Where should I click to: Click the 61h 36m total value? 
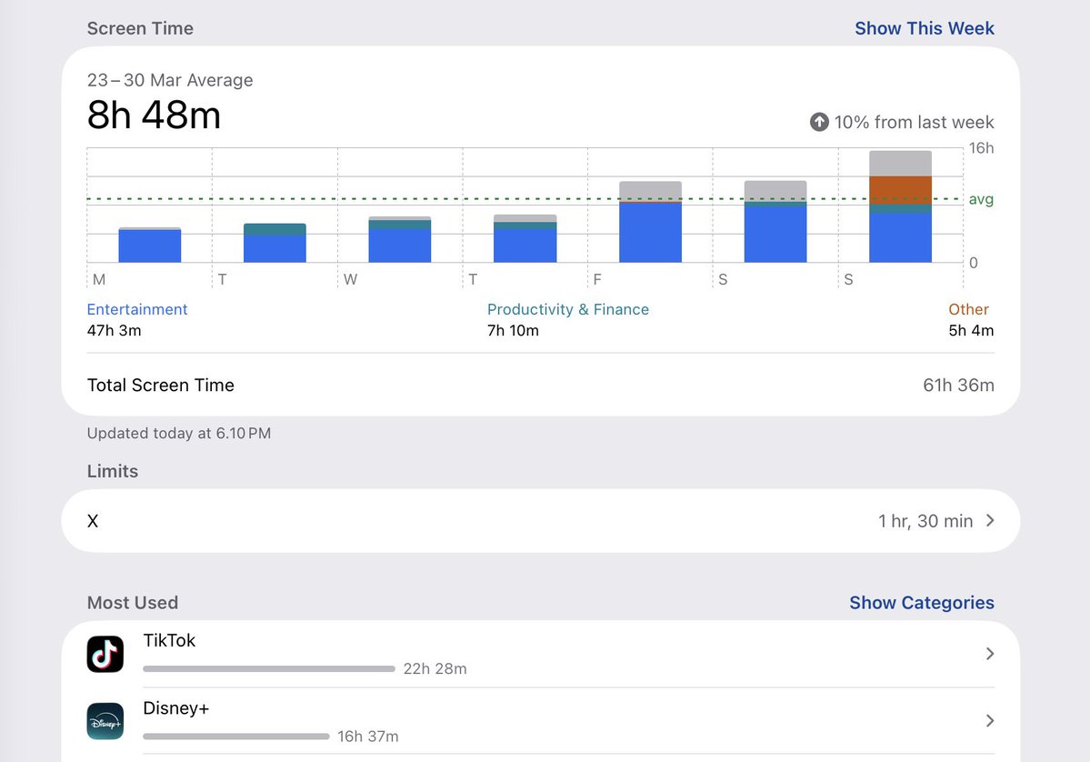click(958, 386)
